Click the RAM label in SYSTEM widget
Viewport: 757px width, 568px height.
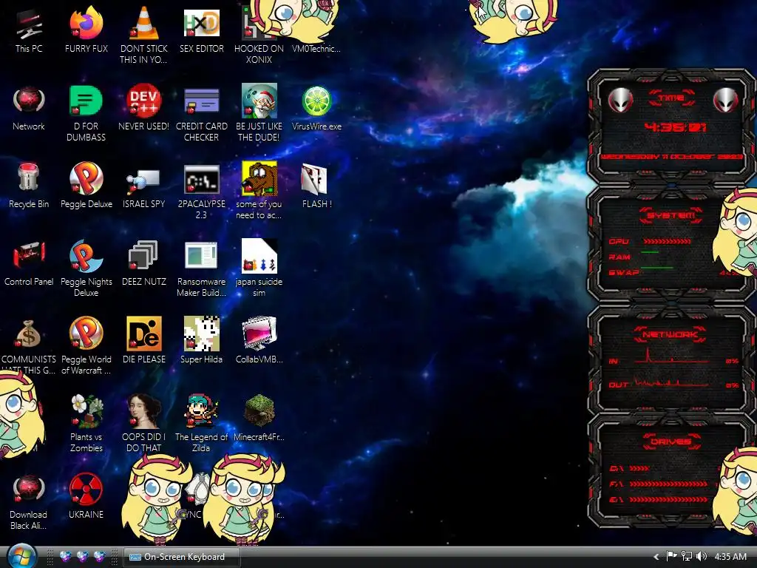[x=619, y=257]
